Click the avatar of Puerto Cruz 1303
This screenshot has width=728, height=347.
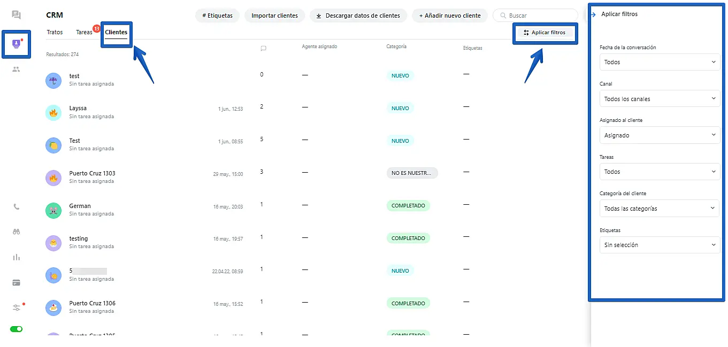coord(53,178)
